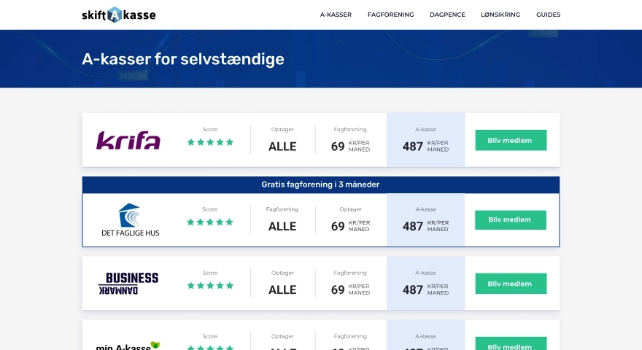The width and height of the screenshot is (642, 350).
Task: Go to the DAGPENGE navigation link
Action: tap(447, 15)
